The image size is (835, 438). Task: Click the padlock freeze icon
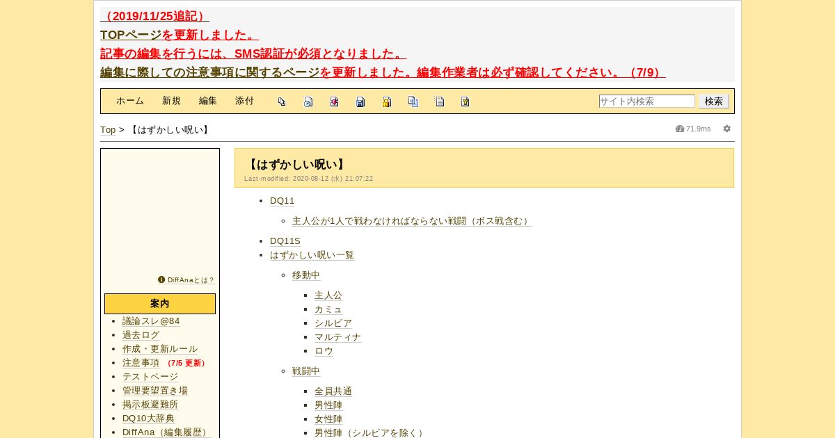387,102
